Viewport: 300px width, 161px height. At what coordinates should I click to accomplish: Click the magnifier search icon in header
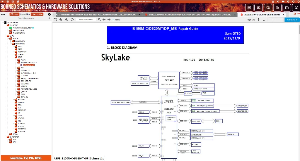pos(277,8)
